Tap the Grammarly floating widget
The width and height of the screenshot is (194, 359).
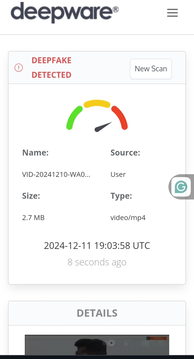(181, 187)
